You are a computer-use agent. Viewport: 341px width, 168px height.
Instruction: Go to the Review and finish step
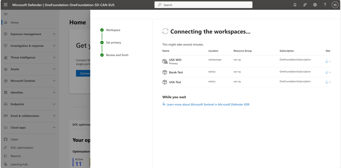117,55
